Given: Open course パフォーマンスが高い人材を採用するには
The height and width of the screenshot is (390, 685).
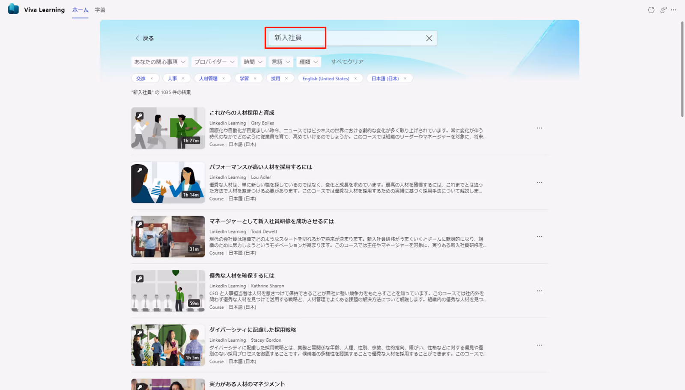Looking at the screenshot, I should 261,167.
